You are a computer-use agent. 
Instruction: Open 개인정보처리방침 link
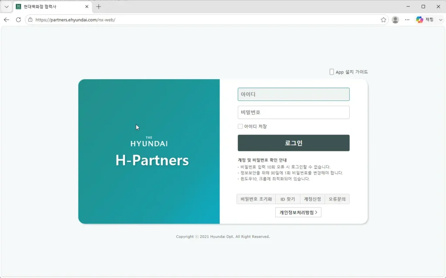[x=298, y=212]
